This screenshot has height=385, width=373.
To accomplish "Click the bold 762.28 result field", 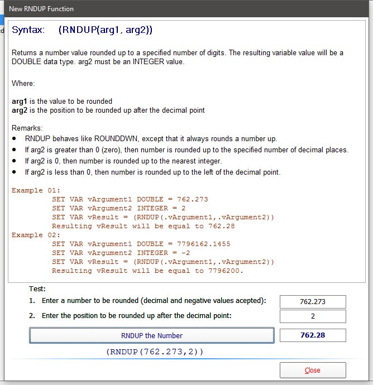I will [312, 335].
